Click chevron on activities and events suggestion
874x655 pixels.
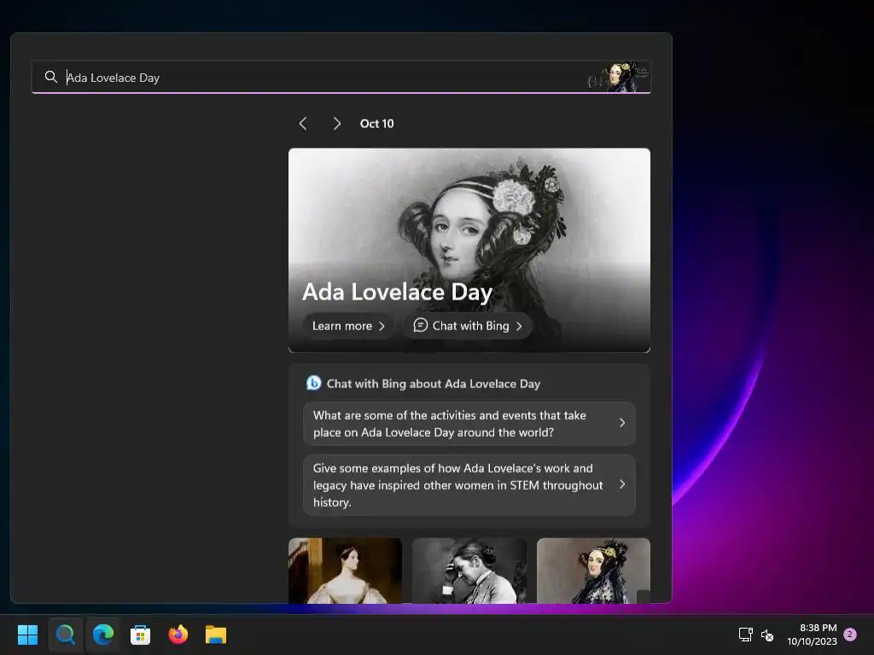(x=622, y=423)
